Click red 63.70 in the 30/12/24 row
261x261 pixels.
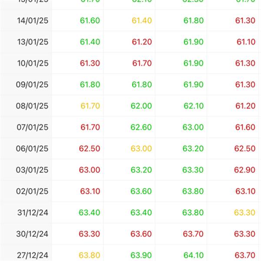(x=193, y=234)
